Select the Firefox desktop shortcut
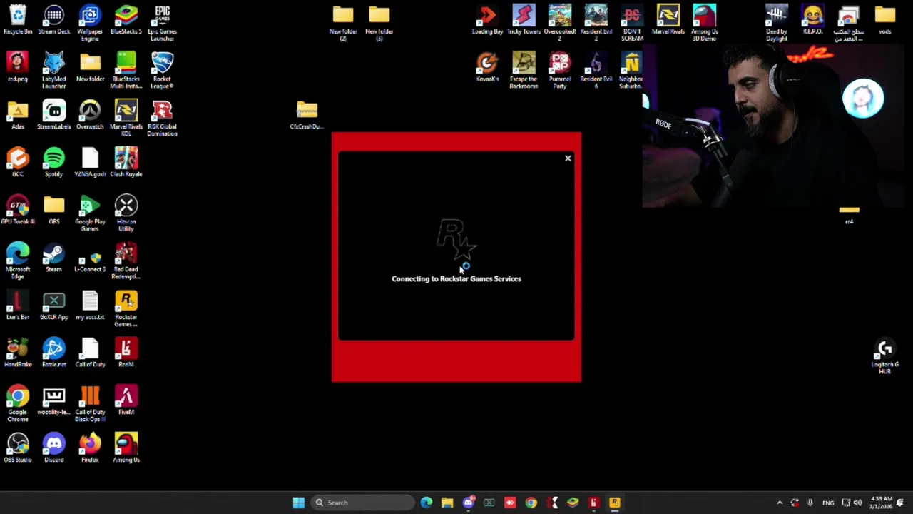Screen dimensions: 913x514 click(90, 448)
